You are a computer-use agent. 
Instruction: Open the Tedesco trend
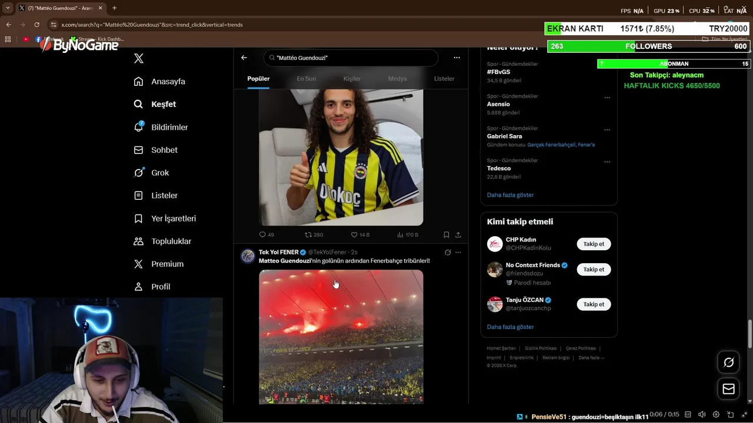coord(499,168)
